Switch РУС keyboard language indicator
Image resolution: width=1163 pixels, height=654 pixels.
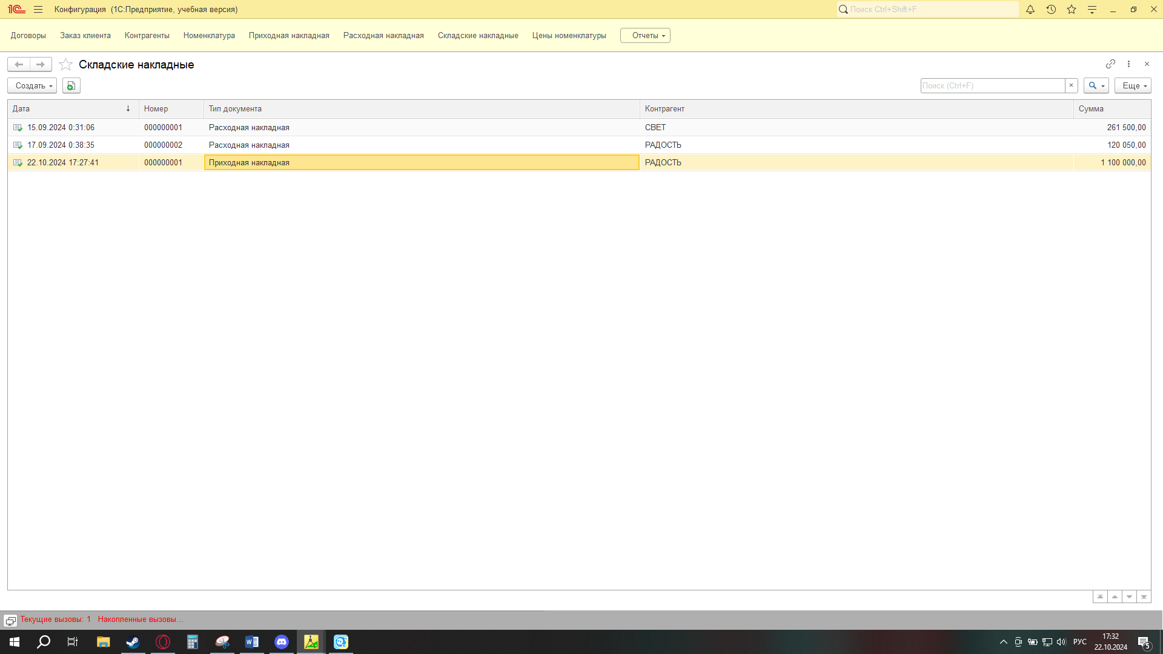tap(1080, 642)
